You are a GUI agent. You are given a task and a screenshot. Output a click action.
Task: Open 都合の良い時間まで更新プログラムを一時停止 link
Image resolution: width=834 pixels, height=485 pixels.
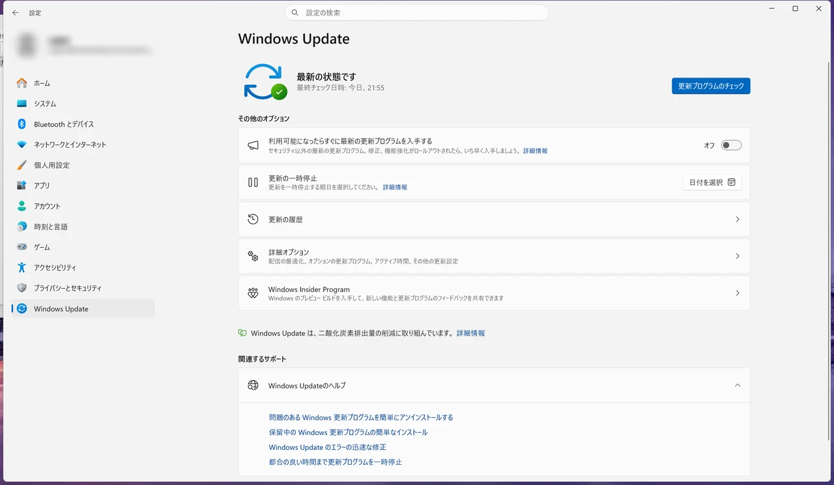point(336,462)
